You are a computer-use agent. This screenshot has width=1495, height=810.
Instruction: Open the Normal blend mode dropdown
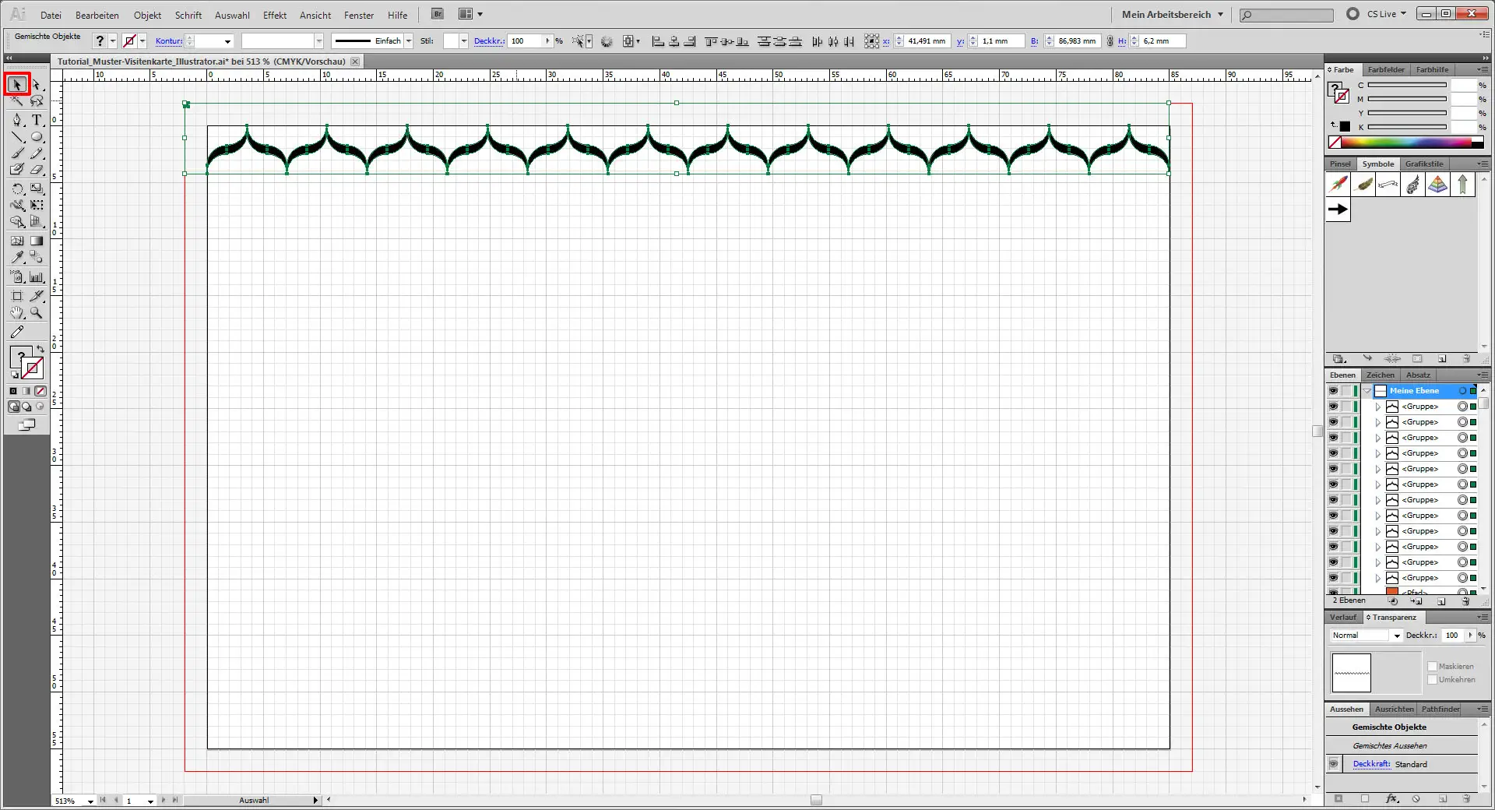tap(1396, 636)
